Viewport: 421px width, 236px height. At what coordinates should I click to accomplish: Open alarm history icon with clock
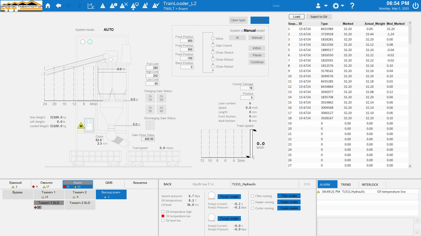coord(113,6)
